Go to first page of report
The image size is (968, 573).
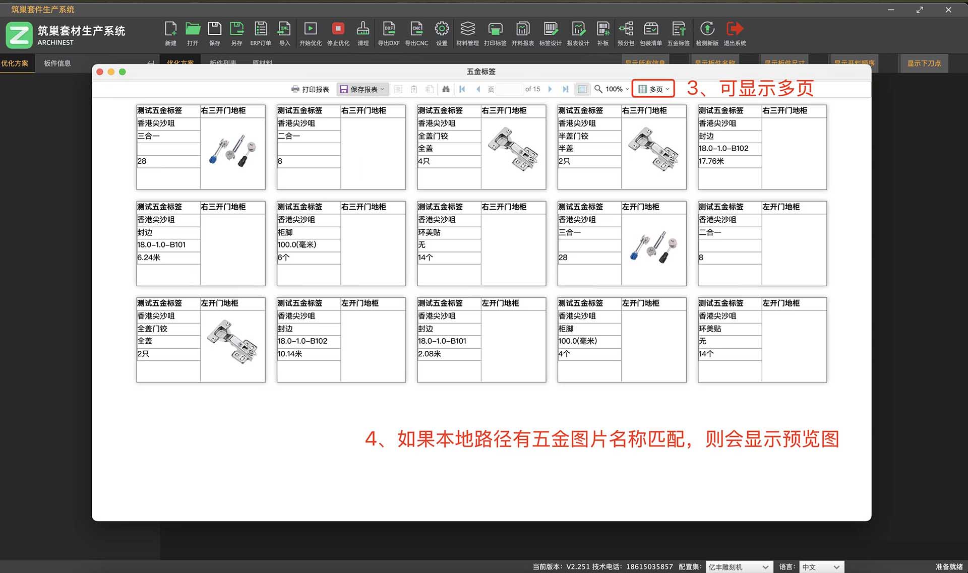click(462, 89)
